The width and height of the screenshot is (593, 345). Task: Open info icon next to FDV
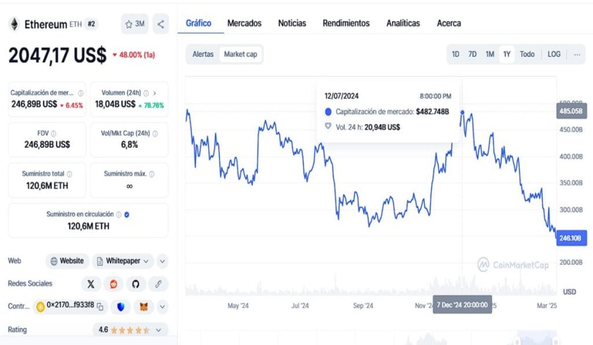[54, 133]
